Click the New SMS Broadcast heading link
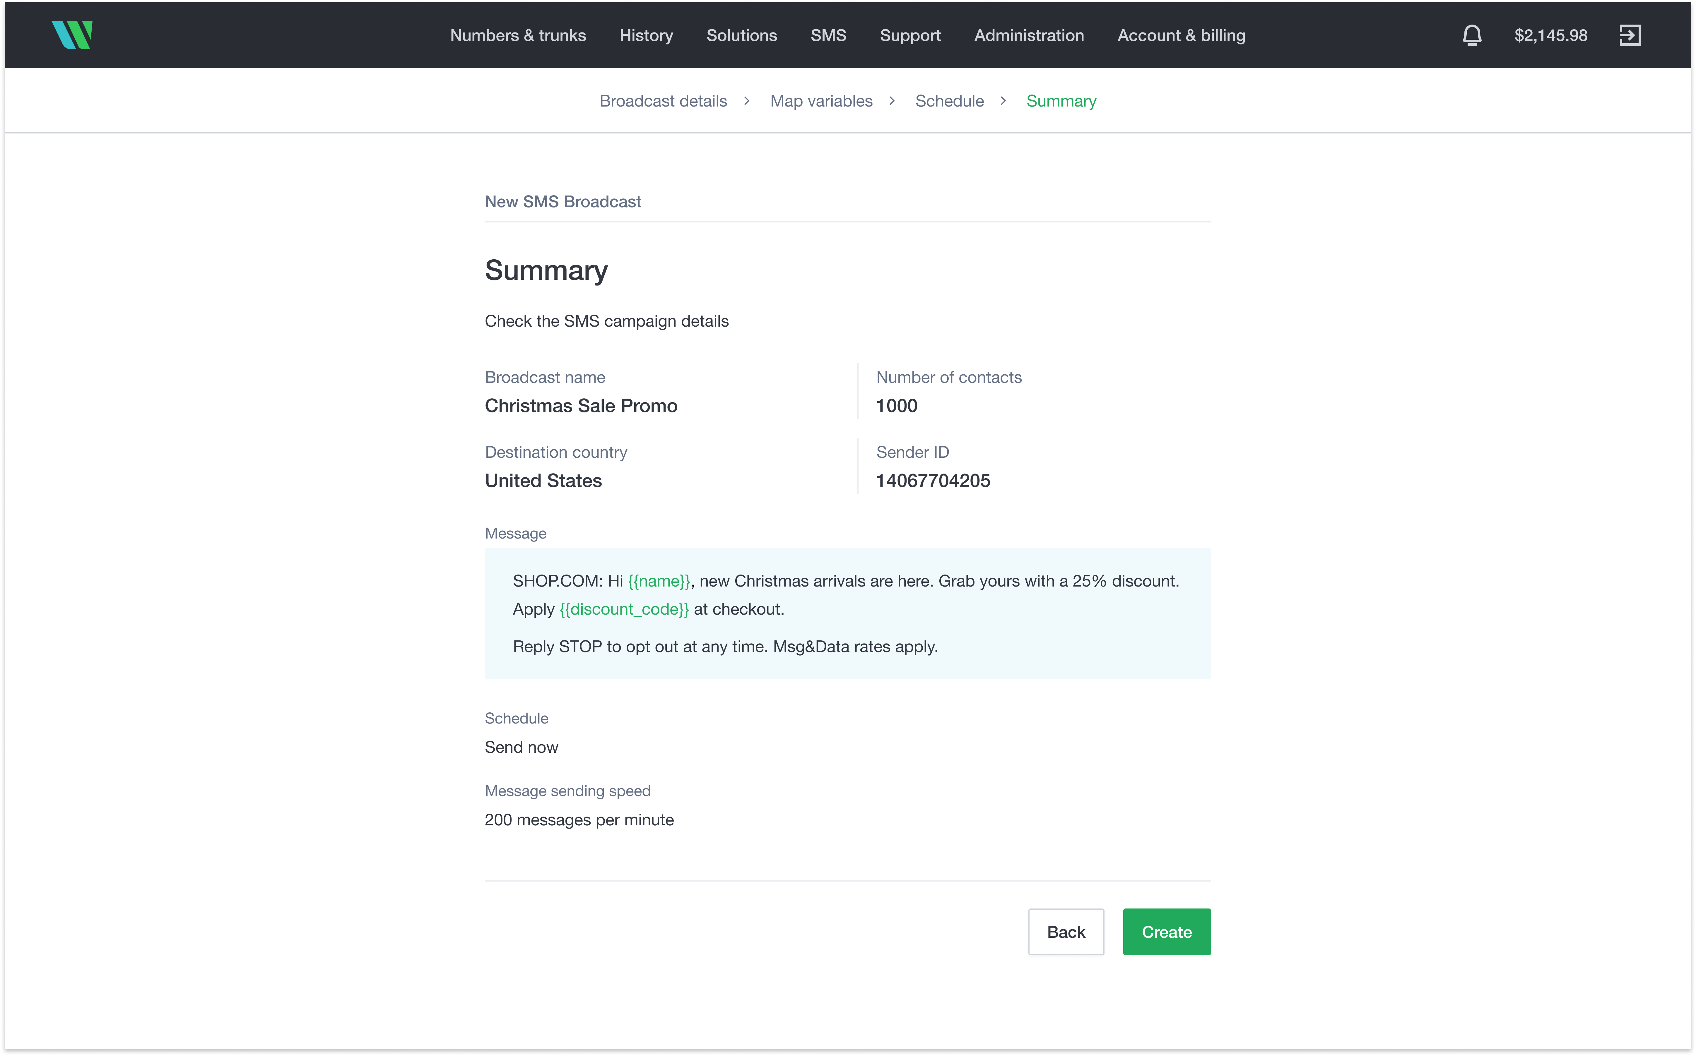This screenshot has width=1696, height=1056. point(563,201)
